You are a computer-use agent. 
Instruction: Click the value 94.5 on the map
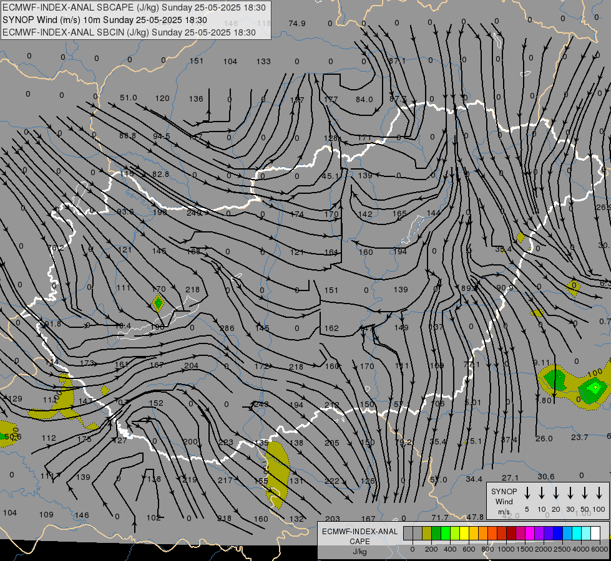pyautogui.click(x=161, y=137)
